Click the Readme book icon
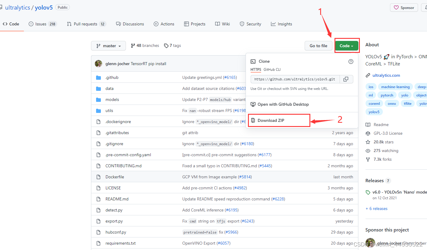The image size is (427, 250). [x=368, y=125]
